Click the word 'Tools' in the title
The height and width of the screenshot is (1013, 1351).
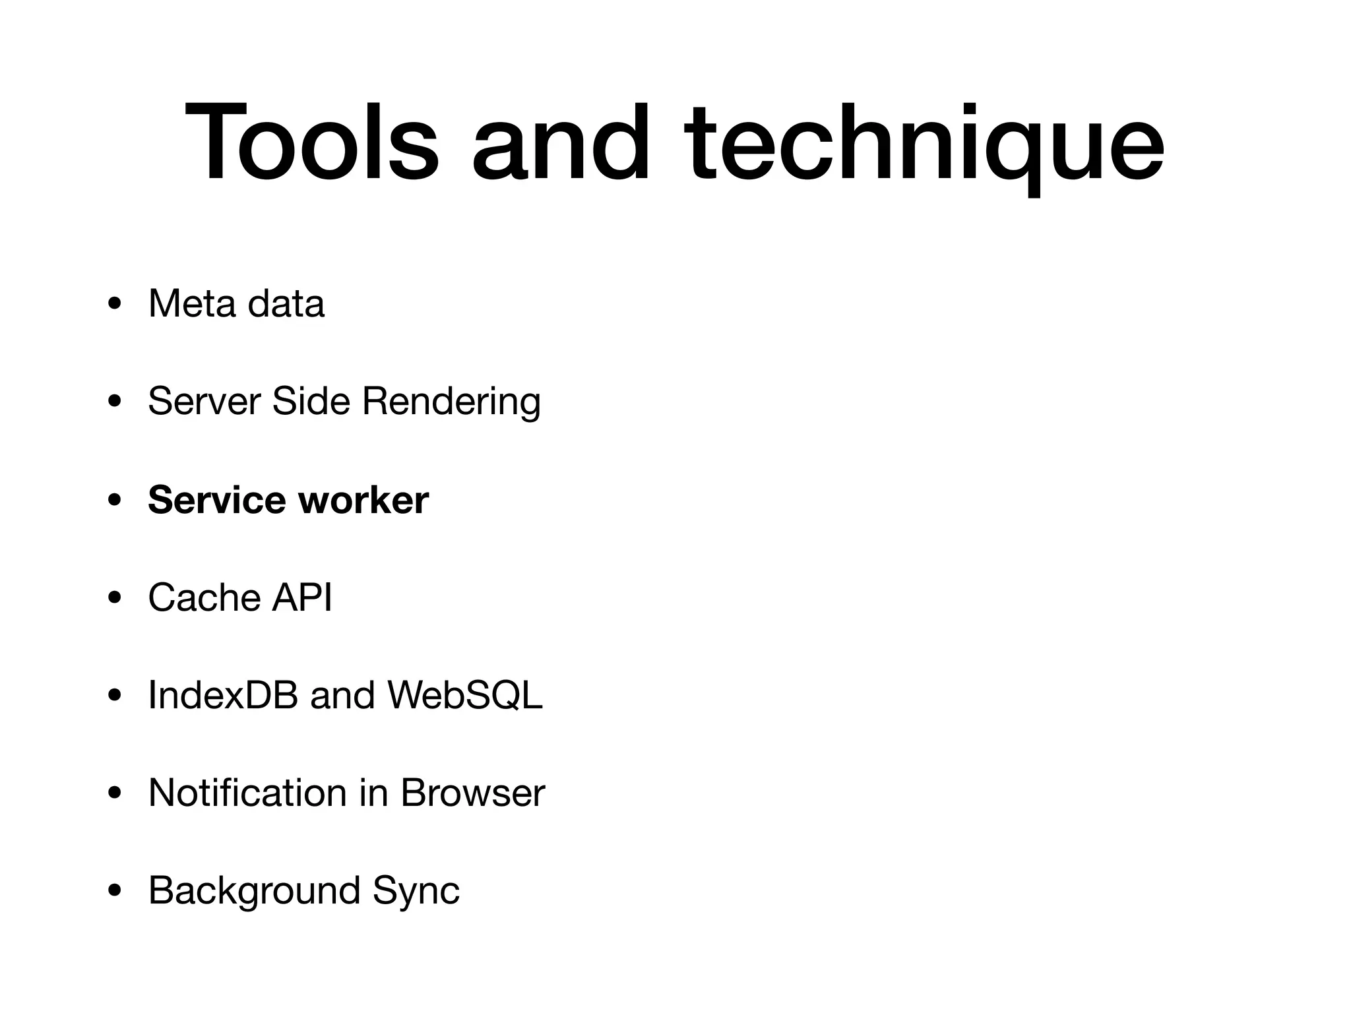point(311,142)
